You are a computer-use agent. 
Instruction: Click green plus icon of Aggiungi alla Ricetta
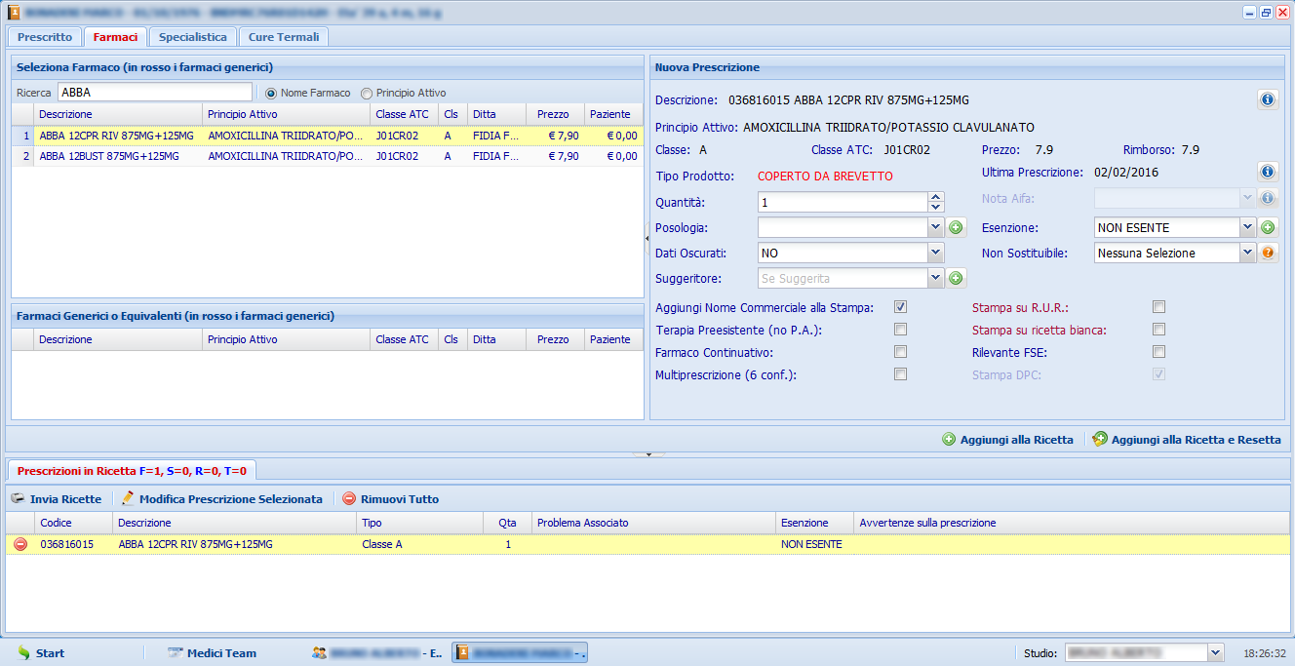pos(949,440)
